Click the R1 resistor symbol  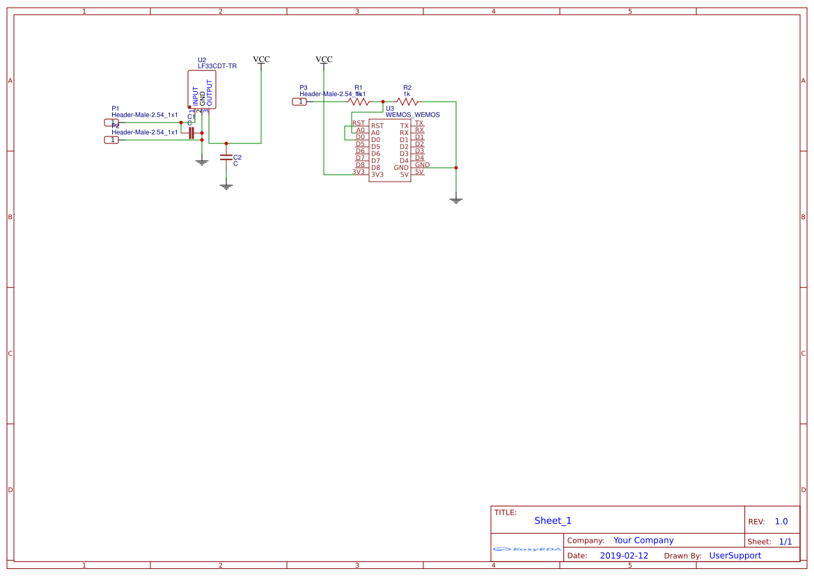[359, 102]
